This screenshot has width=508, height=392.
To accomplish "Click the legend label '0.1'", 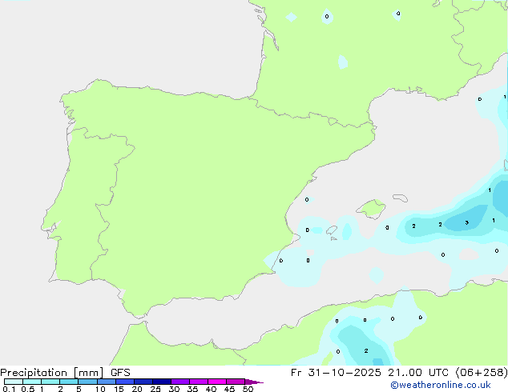I will 9,389.
